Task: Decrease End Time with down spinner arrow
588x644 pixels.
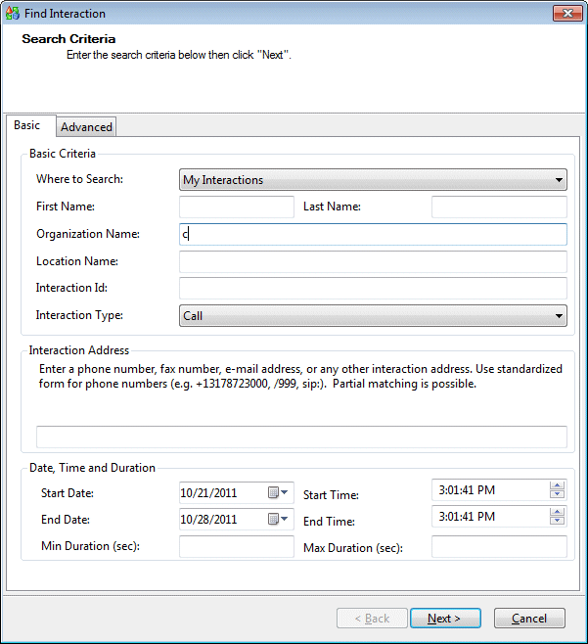Action: (x=557, y=522)
